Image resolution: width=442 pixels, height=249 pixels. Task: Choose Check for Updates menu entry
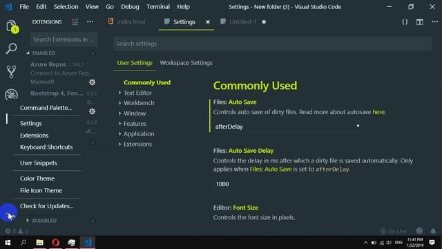[x=46, y=206]
